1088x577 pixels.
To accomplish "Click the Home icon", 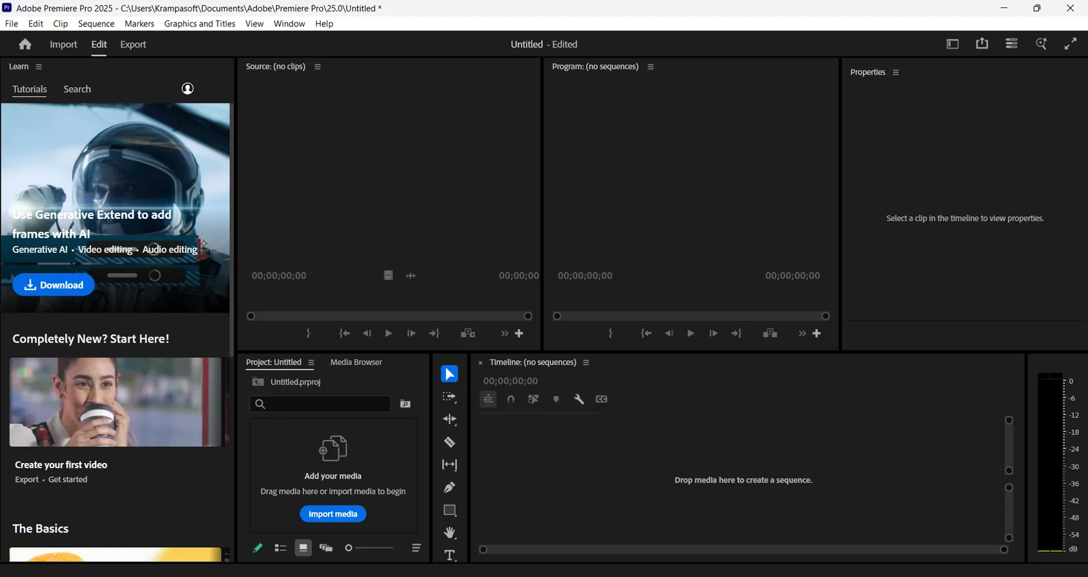I will pyautogui.click(x=25, y=44).
